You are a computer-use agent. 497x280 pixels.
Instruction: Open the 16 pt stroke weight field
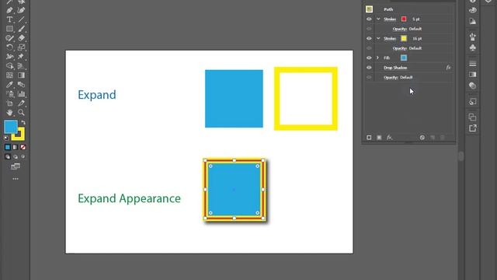pos(417,38)
